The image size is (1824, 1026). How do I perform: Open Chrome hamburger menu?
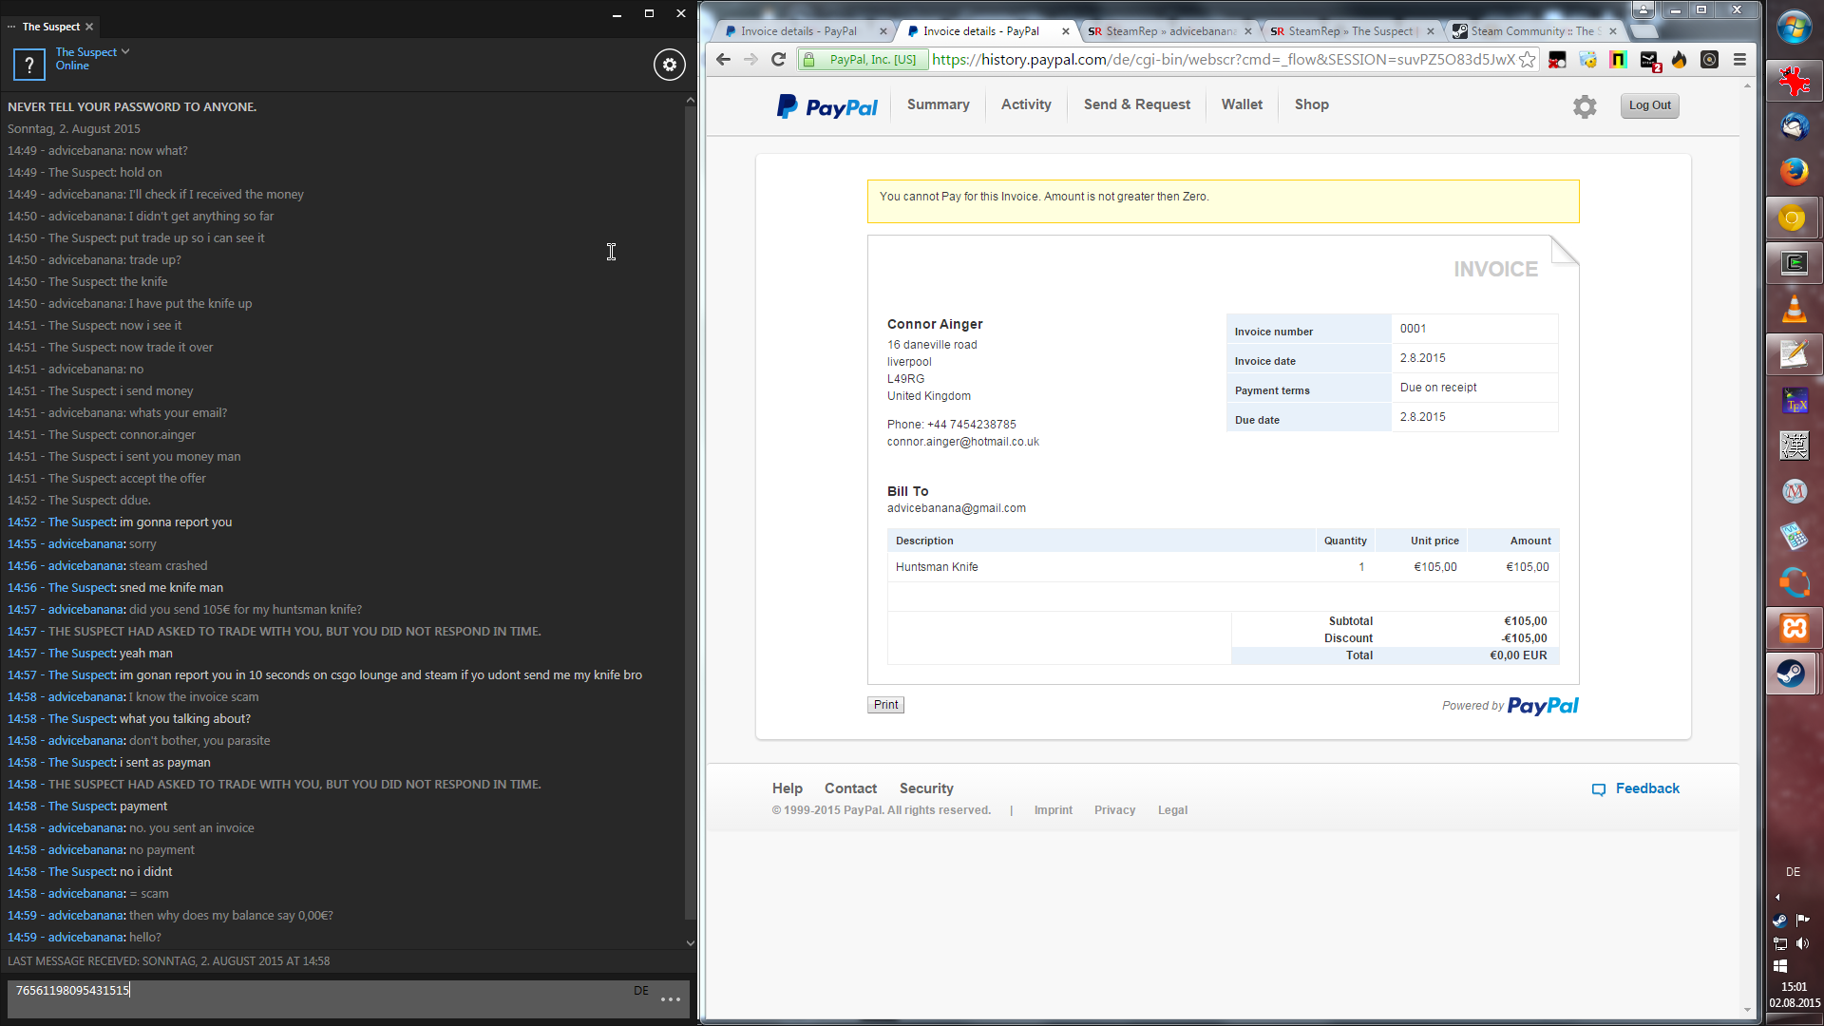(1739, 60)
